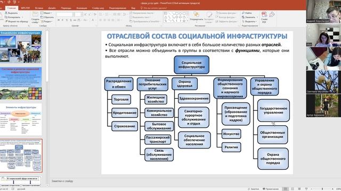Viewport: 341px width, 191px height.
Task: Click the Социальная инфраструктура root box
Action: pos(191,65)
